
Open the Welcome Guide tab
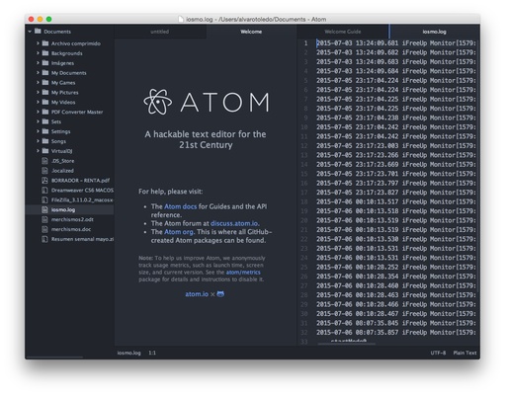[x=343, y=32]
